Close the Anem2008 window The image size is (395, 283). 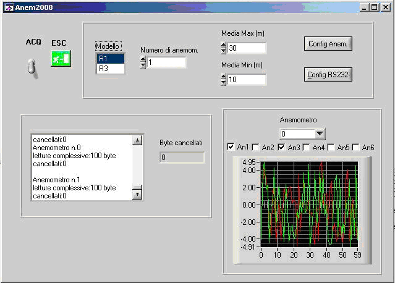pos(386,7)
